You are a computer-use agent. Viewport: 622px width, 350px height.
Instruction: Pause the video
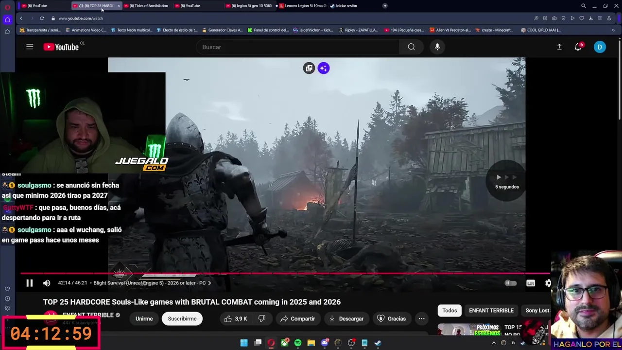[x=29, y=283]
